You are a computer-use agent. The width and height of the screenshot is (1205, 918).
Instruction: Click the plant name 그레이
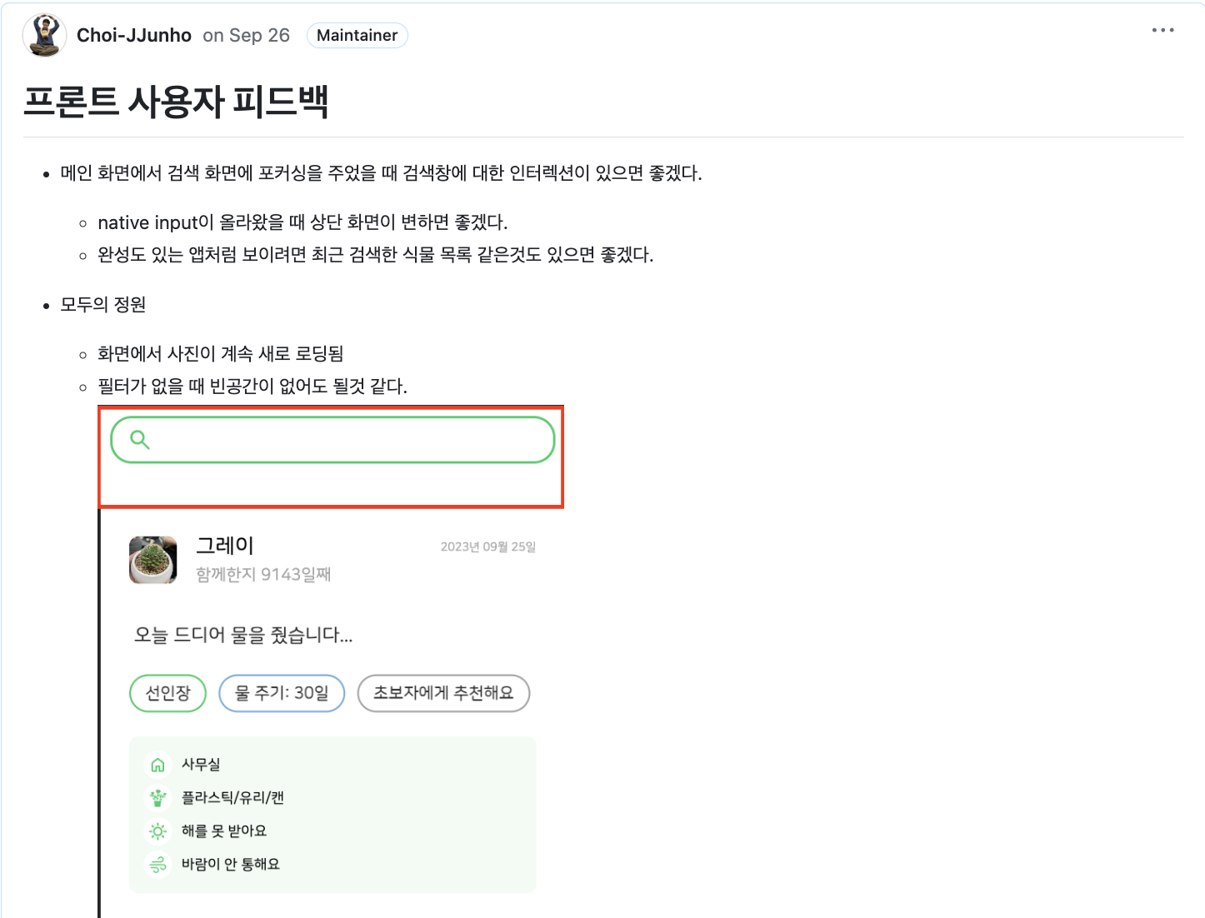coord(225,546)
